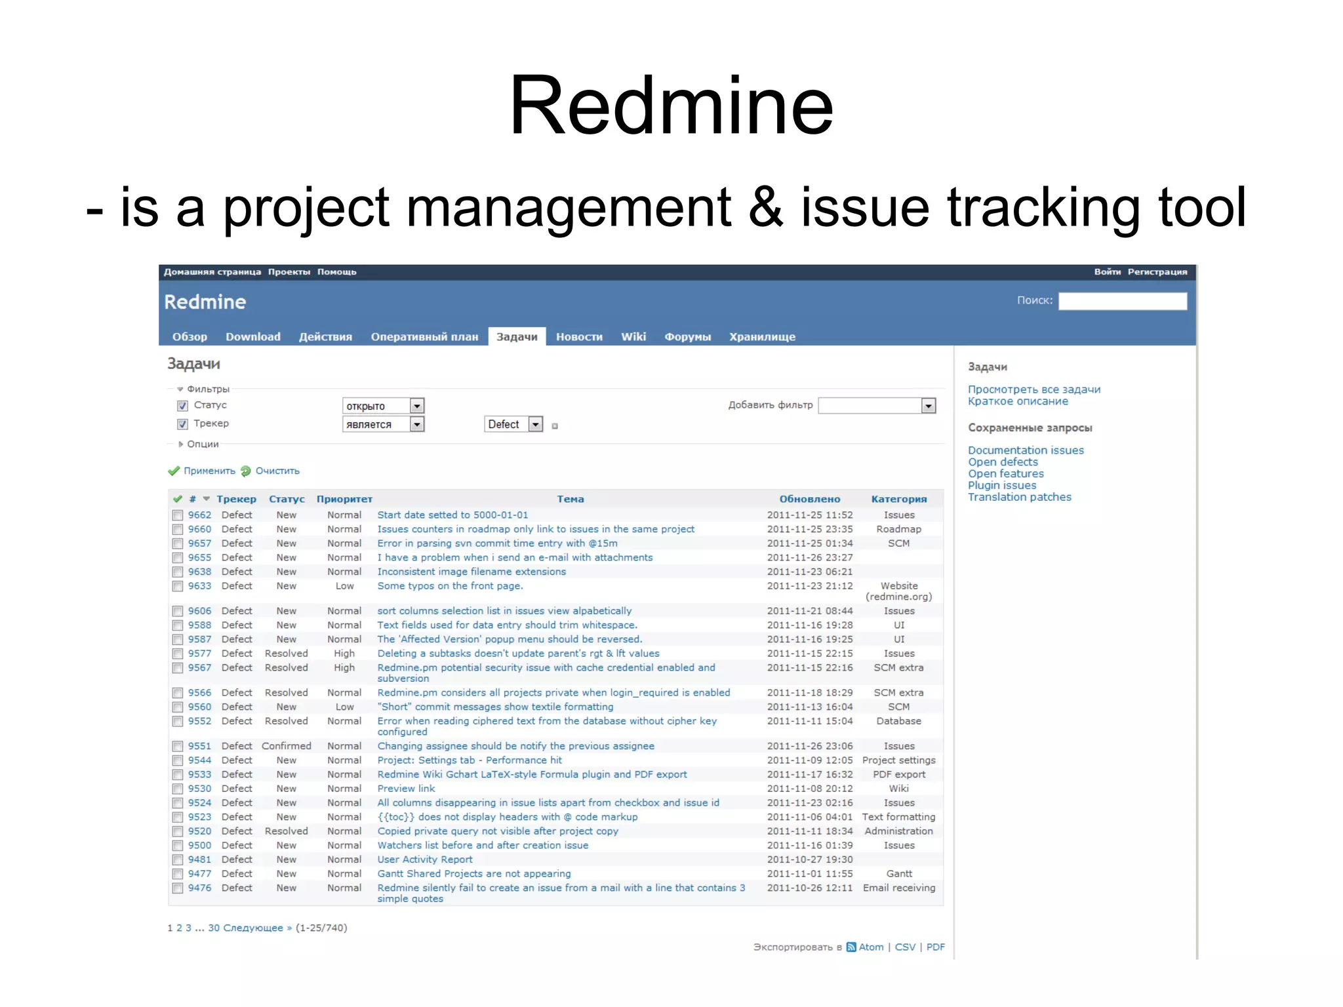Click the Очистить link
The width and height of the screenshot is (1343, 1007).
(x=277, y=471)
